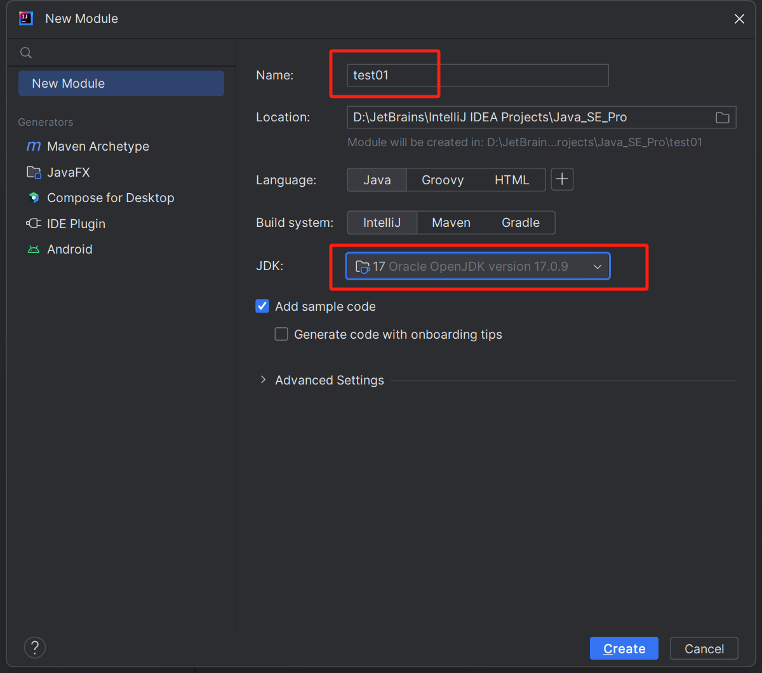Screen dimensions: 762x673
Task: Click the JDK folder-cup icon in the combo box
Action: 362,266
